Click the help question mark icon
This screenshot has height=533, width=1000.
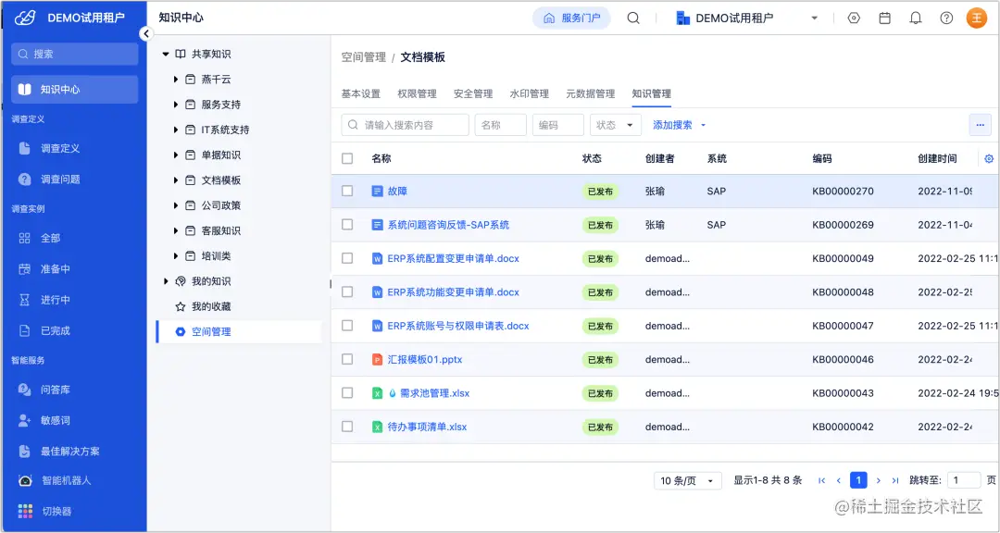pos(945,18)
